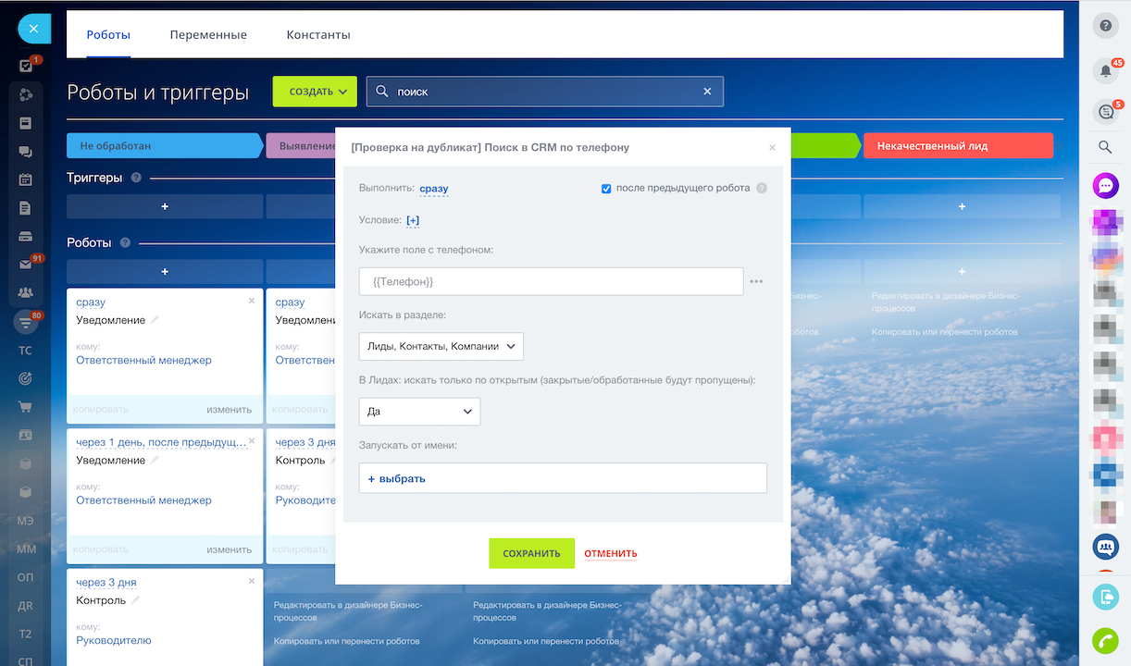Screen dimensions: 1131x666
Task: Open the contact card icon in left sidebar
Action: coord(26,435)
